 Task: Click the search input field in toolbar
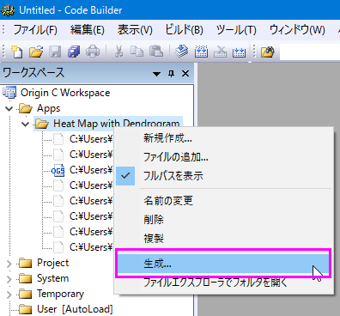[x=310, y=52]
